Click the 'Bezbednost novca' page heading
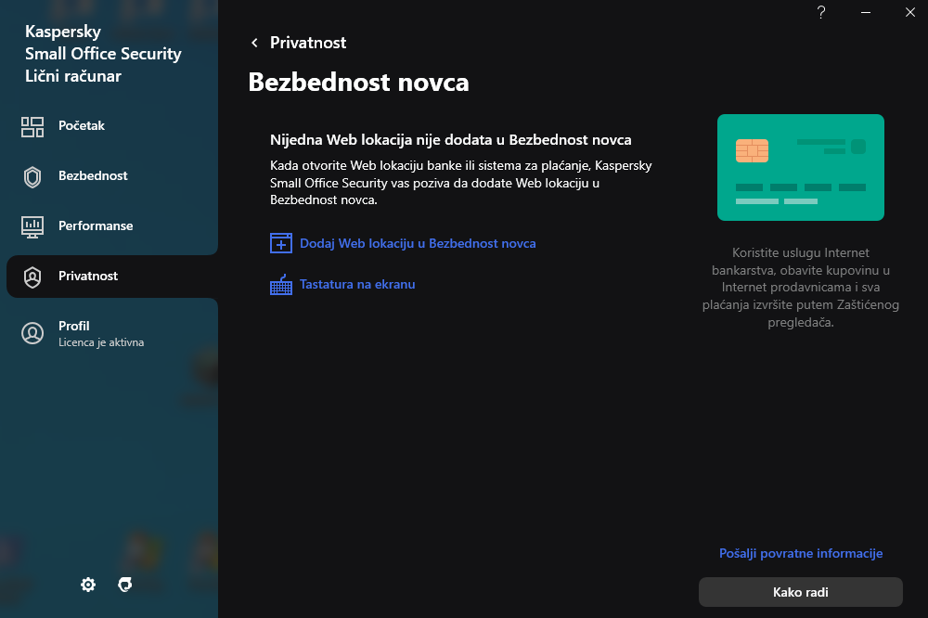Image resolution: width=928 pixels, height=618 pixels. (358, 83)
